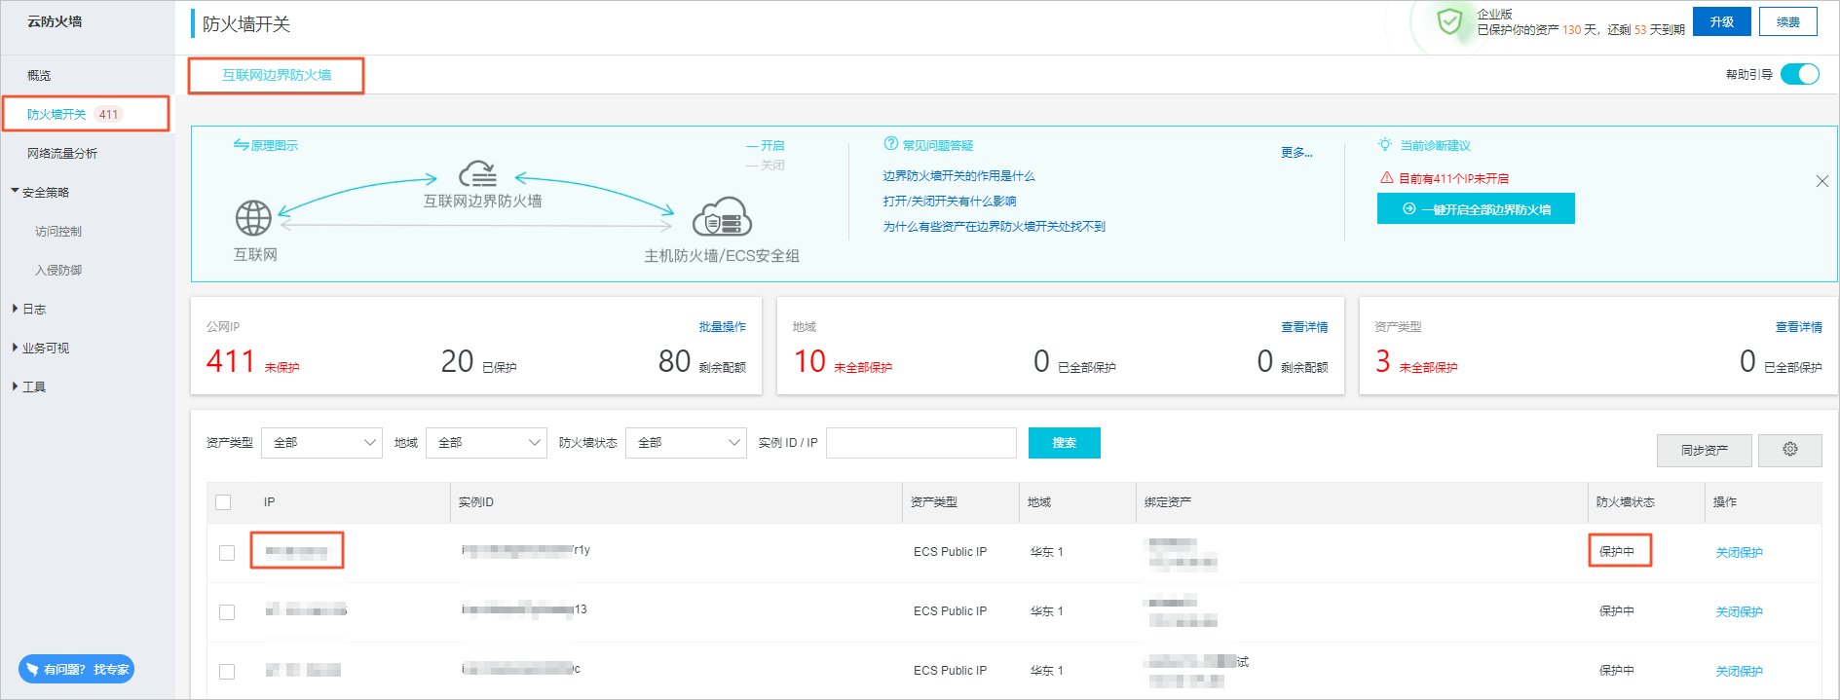The width and height of the screenshot is (1840, 700).
Task: Click the 目前有411个IP未开启 warning text
Action: 1453,178
